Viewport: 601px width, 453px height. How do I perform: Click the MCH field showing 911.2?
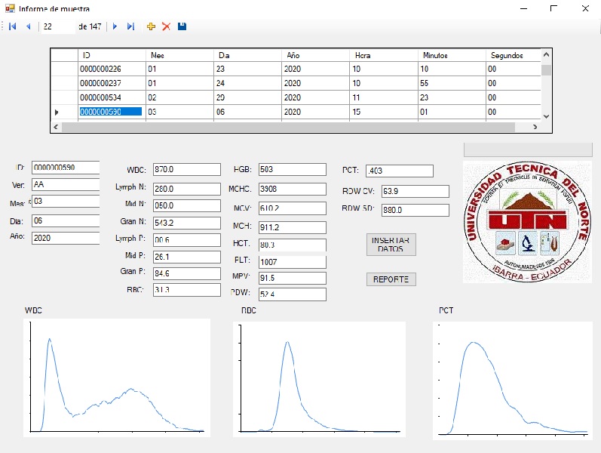[293, 227]
